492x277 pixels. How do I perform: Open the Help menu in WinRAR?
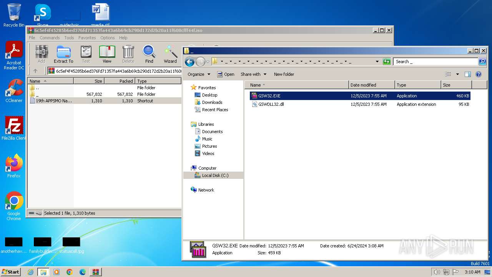[123, 38]
